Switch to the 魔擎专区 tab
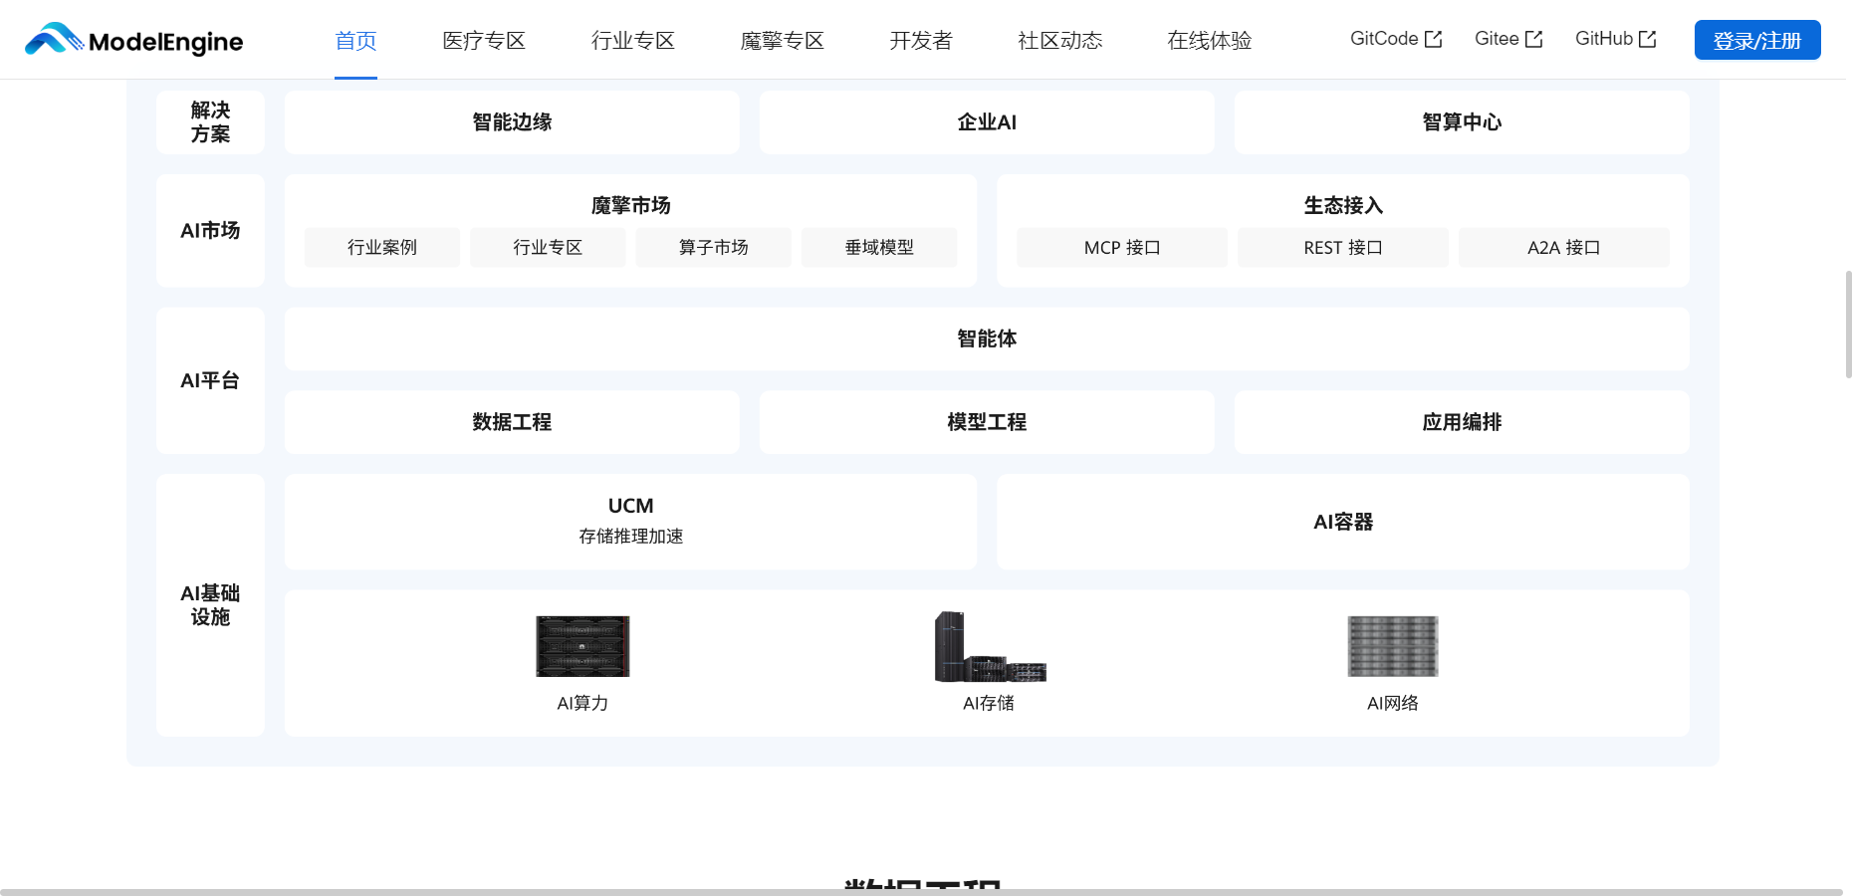1852x896 pixels. pyautogui.click(x=782, y=41)
